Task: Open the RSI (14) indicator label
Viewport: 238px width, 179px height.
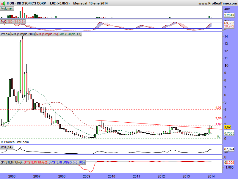Action: [x=7, y=147]
